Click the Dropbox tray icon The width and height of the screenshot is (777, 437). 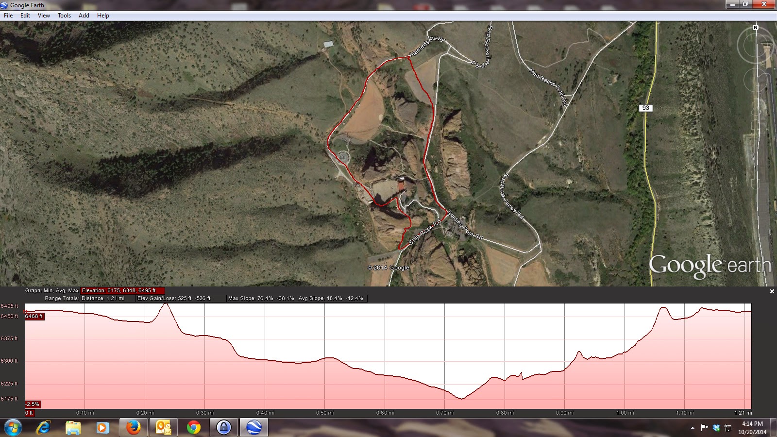[716, 428]
